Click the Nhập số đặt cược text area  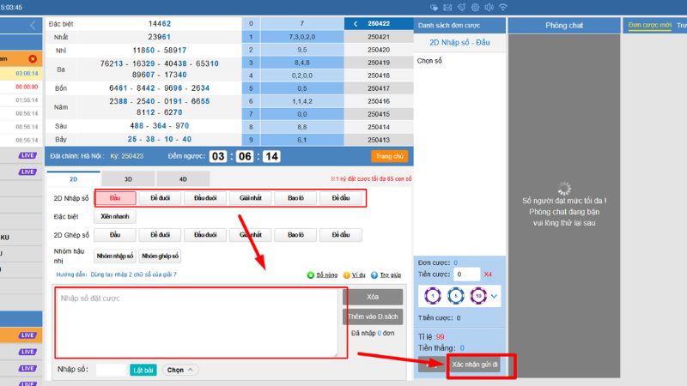(x=197, y=322)
